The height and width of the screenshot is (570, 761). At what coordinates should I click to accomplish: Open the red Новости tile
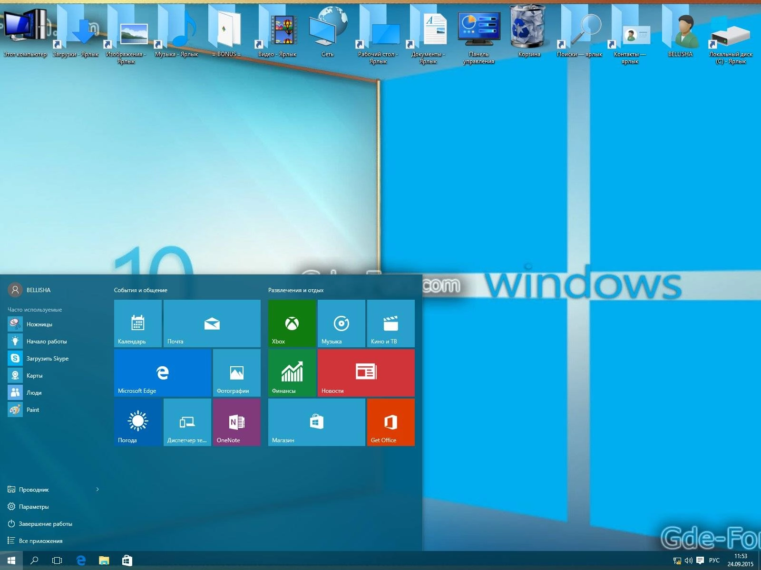point(366,373)
